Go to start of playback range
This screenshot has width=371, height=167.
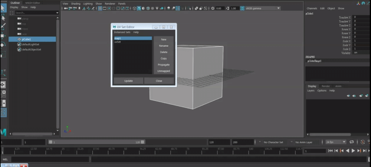point(331,151)
